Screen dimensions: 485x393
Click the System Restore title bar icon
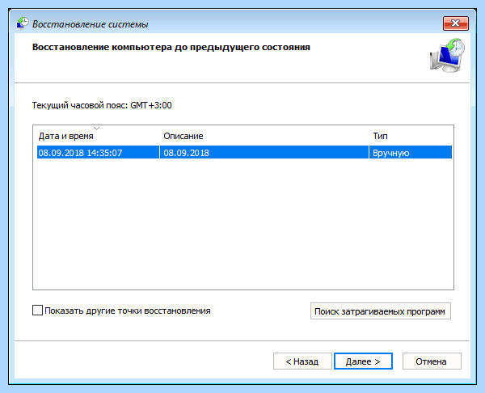[x=23, y=23]
